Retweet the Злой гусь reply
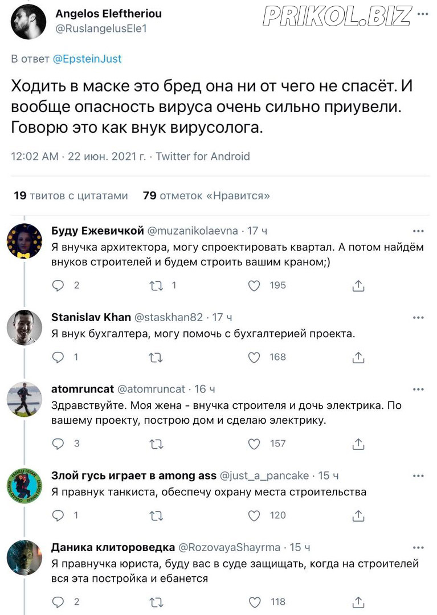Image resolution: width=437 pixels, height=615 pixels. pyautogui.click(x=156, y=515)
